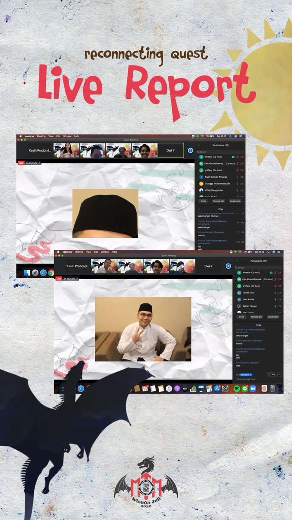Click Invite button in front window
Viewport: 292px width, 520px height.
241,317
